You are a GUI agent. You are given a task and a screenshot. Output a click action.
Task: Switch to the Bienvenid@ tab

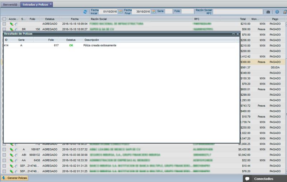coord(10,4)
